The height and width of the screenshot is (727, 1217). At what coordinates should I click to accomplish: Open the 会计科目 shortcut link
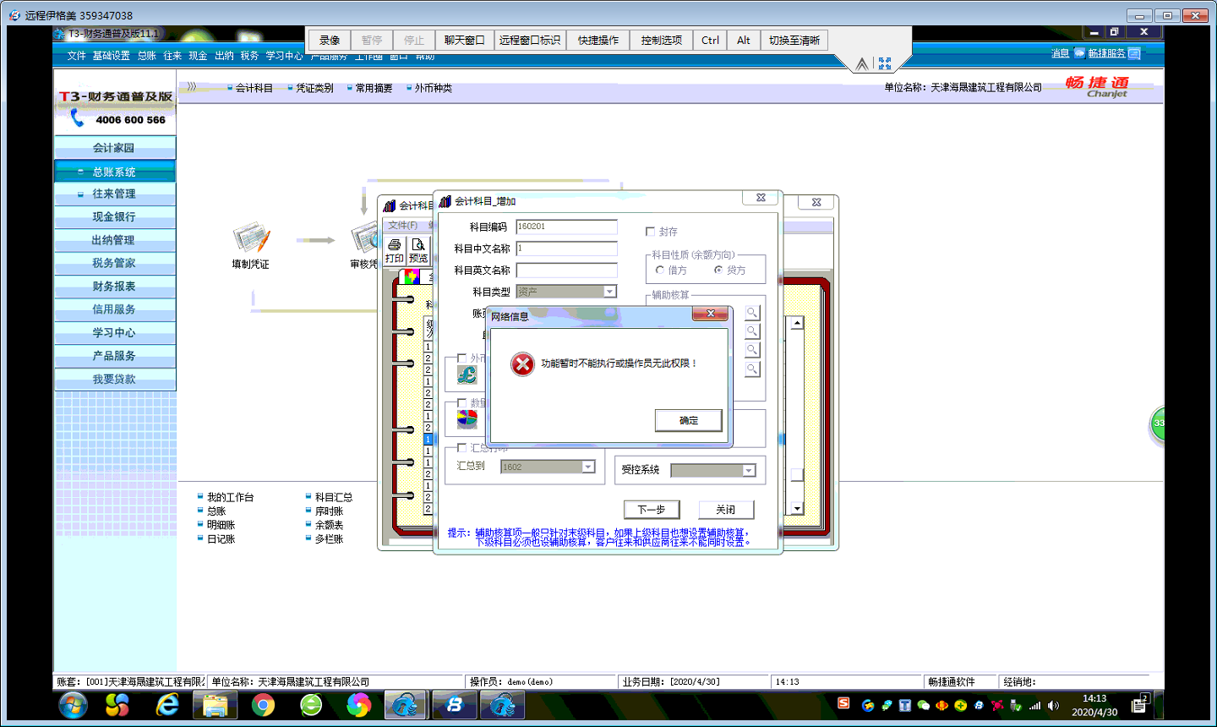[x=254, y=88]
